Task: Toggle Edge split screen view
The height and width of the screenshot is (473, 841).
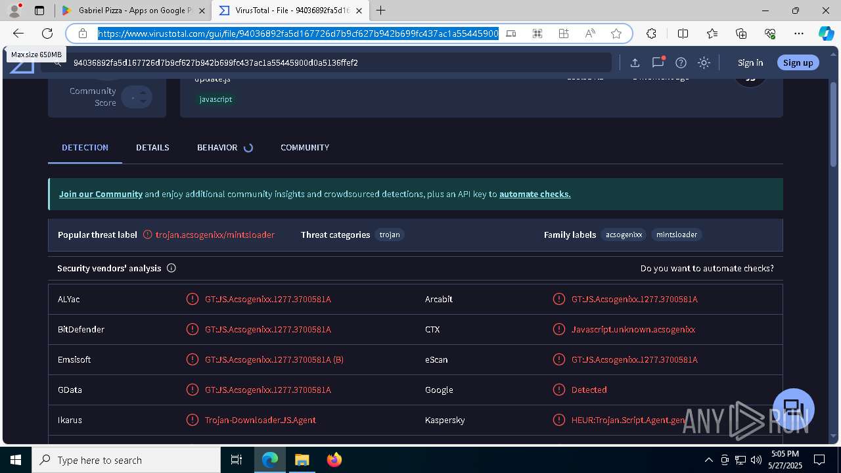Action: tap(683, 34)
